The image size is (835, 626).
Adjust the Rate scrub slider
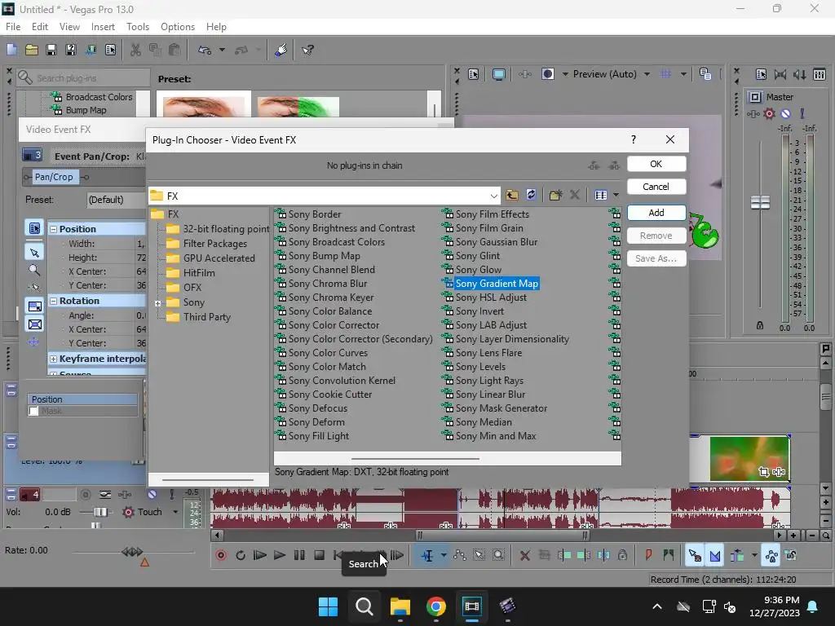tap(132, 552)
